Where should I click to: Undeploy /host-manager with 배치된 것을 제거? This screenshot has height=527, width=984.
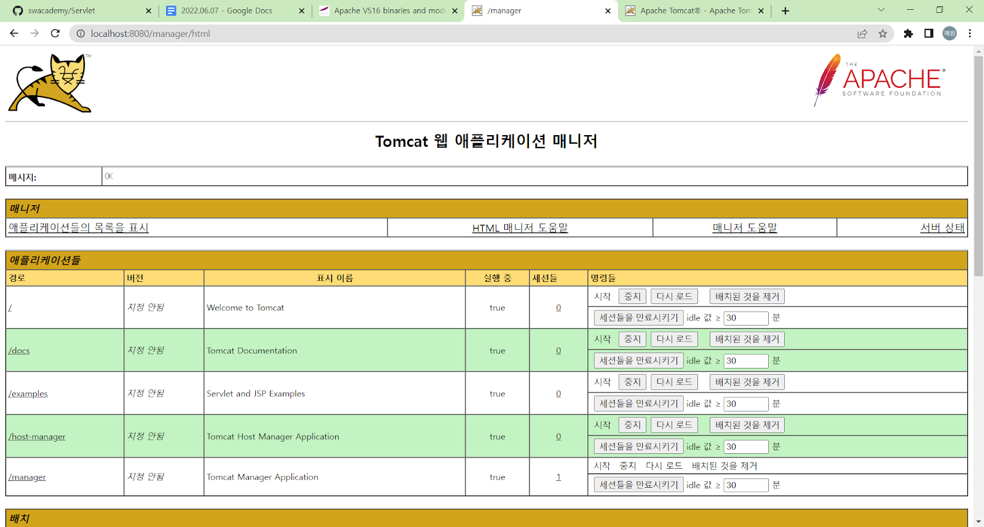747,425
